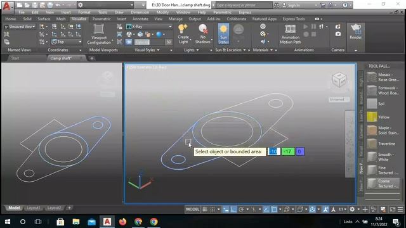This screenshot has height=228, width=406.
Task: Open the Materials Browser icon
Action: [263, 27]
